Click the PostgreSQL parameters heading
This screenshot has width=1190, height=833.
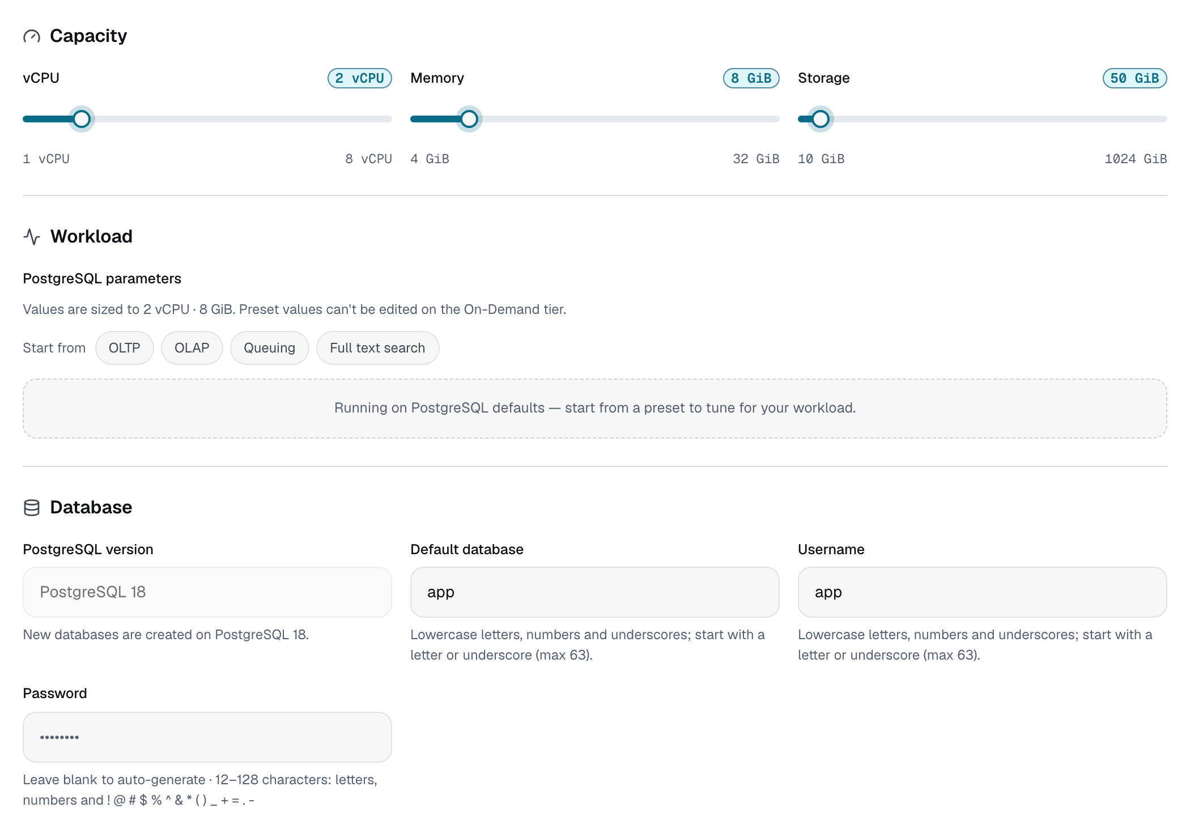102,279
